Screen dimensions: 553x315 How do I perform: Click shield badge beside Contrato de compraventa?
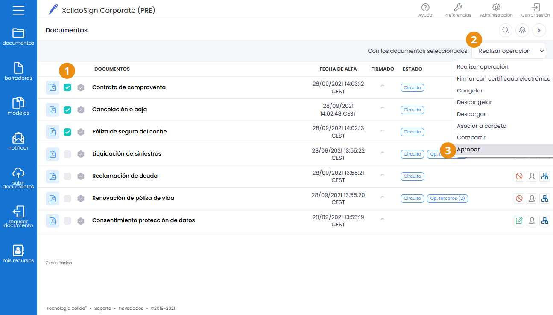coord(81,87)
